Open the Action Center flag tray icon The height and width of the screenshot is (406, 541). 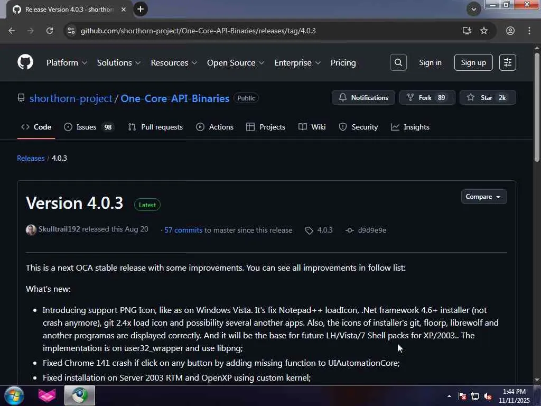tap(462, 396)
